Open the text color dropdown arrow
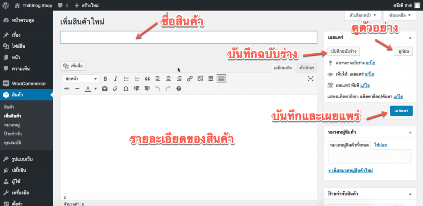Viewport: 423px width, 206px height. click(x=95, y=88)
